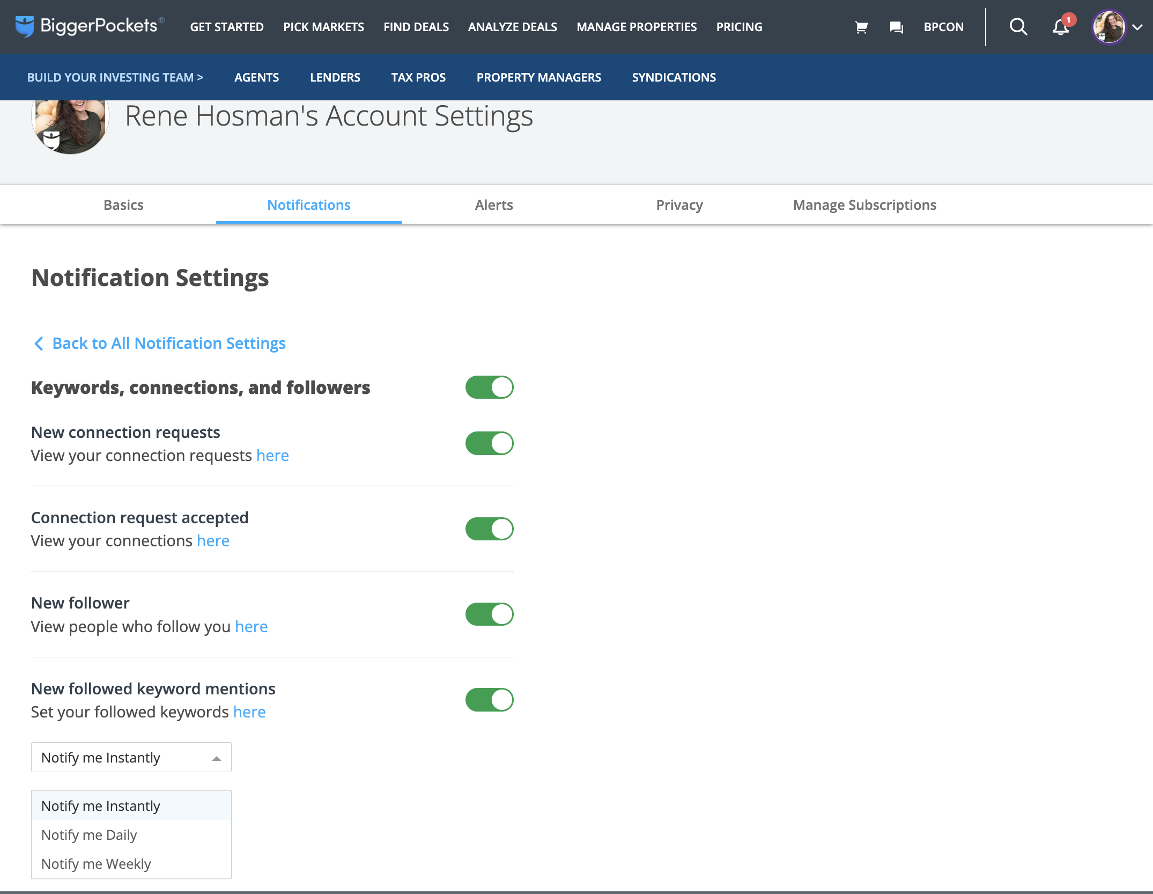
Task: Open profile avatar menu in header
Action: pos(1108,27)
